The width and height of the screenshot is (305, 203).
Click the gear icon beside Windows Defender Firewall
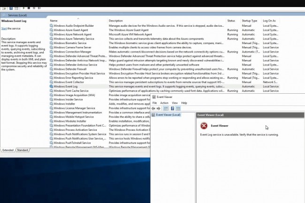tap(51, 69)
